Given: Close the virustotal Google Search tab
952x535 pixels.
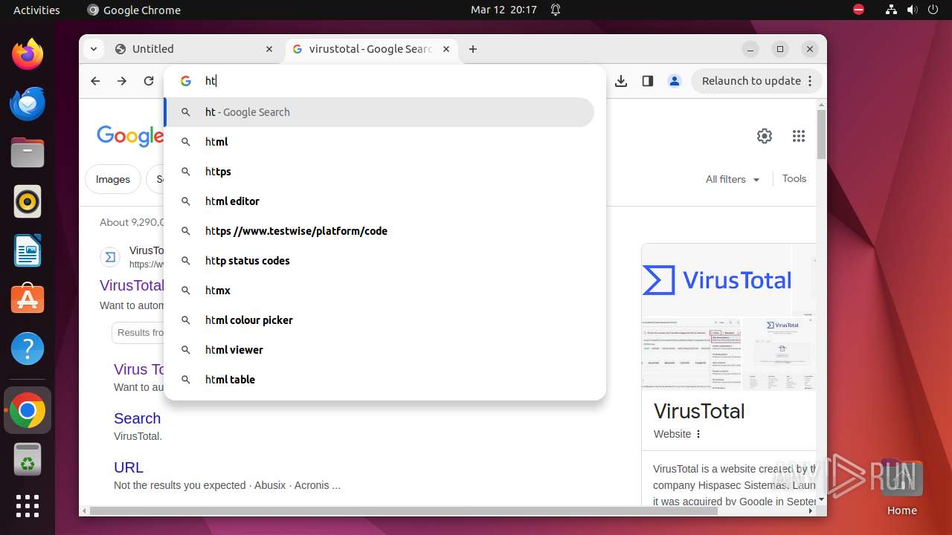Looking at the screenshot, I should point(446,49).
